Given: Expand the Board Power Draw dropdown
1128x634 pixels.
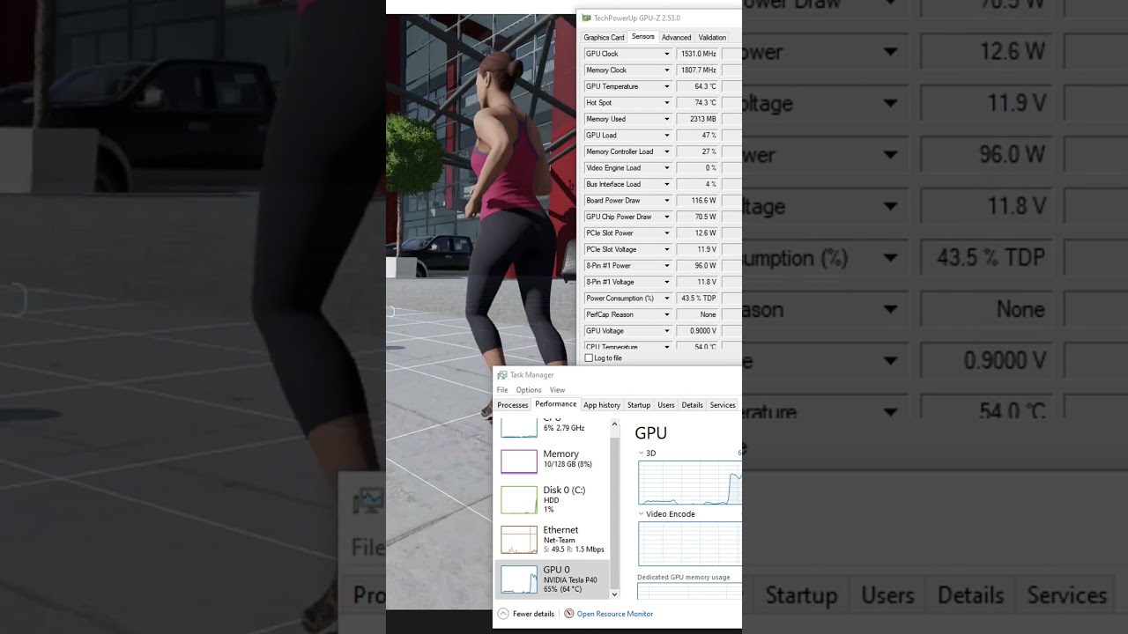Looking at the screenshot, I should (667, 201).
